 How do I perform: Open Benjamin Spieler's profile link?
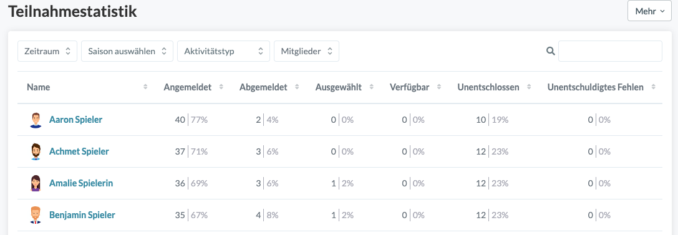(82, 214)
